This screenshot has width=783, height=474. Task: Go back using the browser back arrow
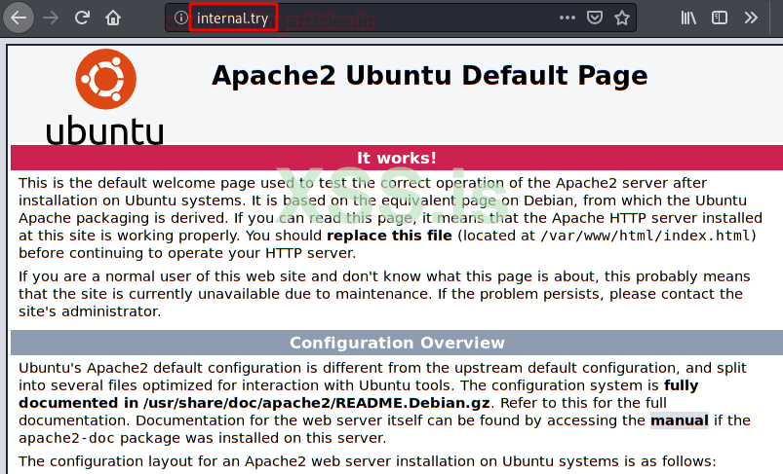(x=19, y=18)
